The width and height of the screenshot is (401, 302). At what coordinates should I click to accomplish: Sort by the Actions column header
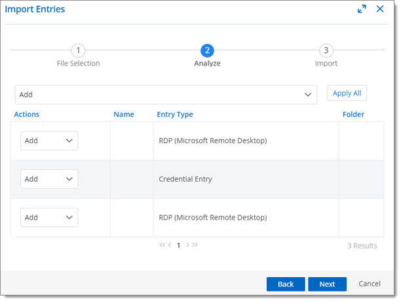(27, 114)
